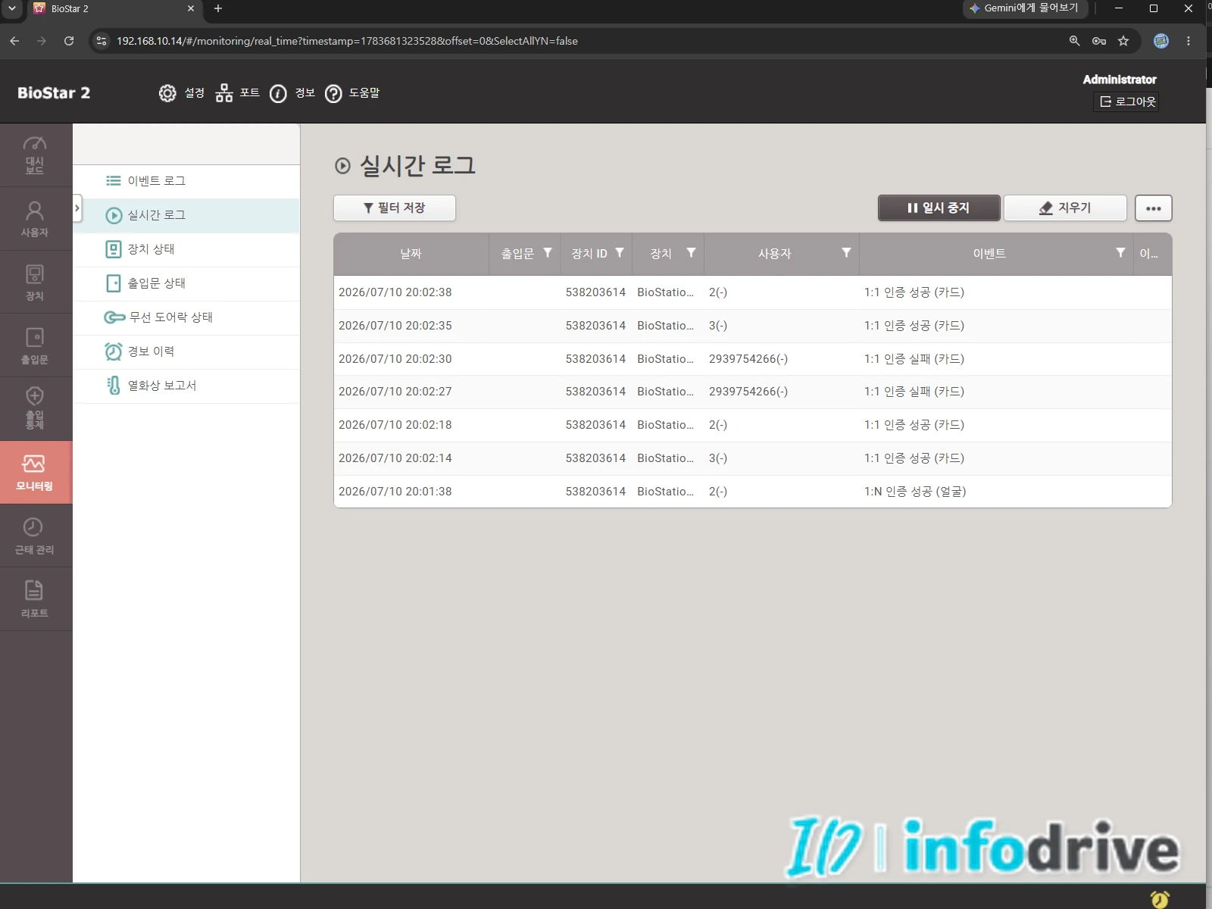Open the Info icon in header

pos(278,93)
